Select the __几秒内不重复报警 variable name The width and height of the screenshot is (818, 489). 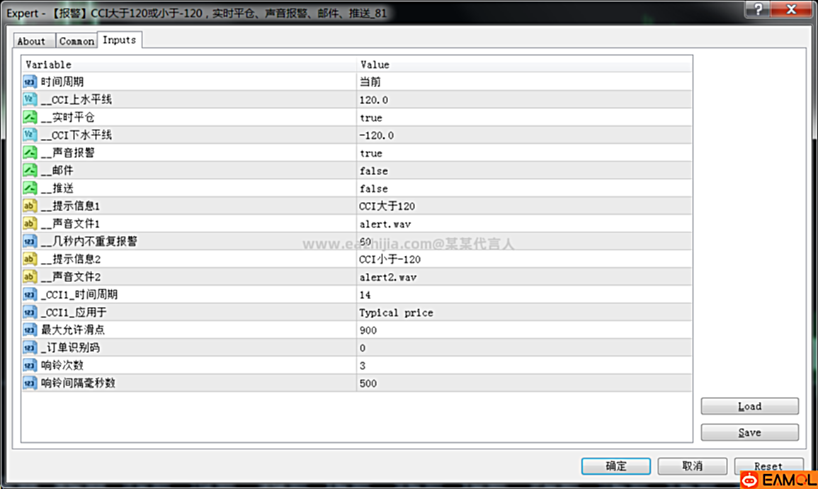(x=89, y=242)
